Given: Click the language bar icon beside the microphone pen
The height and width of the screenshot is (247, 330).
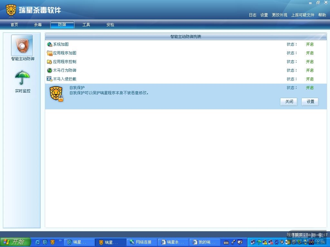Looking at the screenshot, I should [x=240, y=242].
